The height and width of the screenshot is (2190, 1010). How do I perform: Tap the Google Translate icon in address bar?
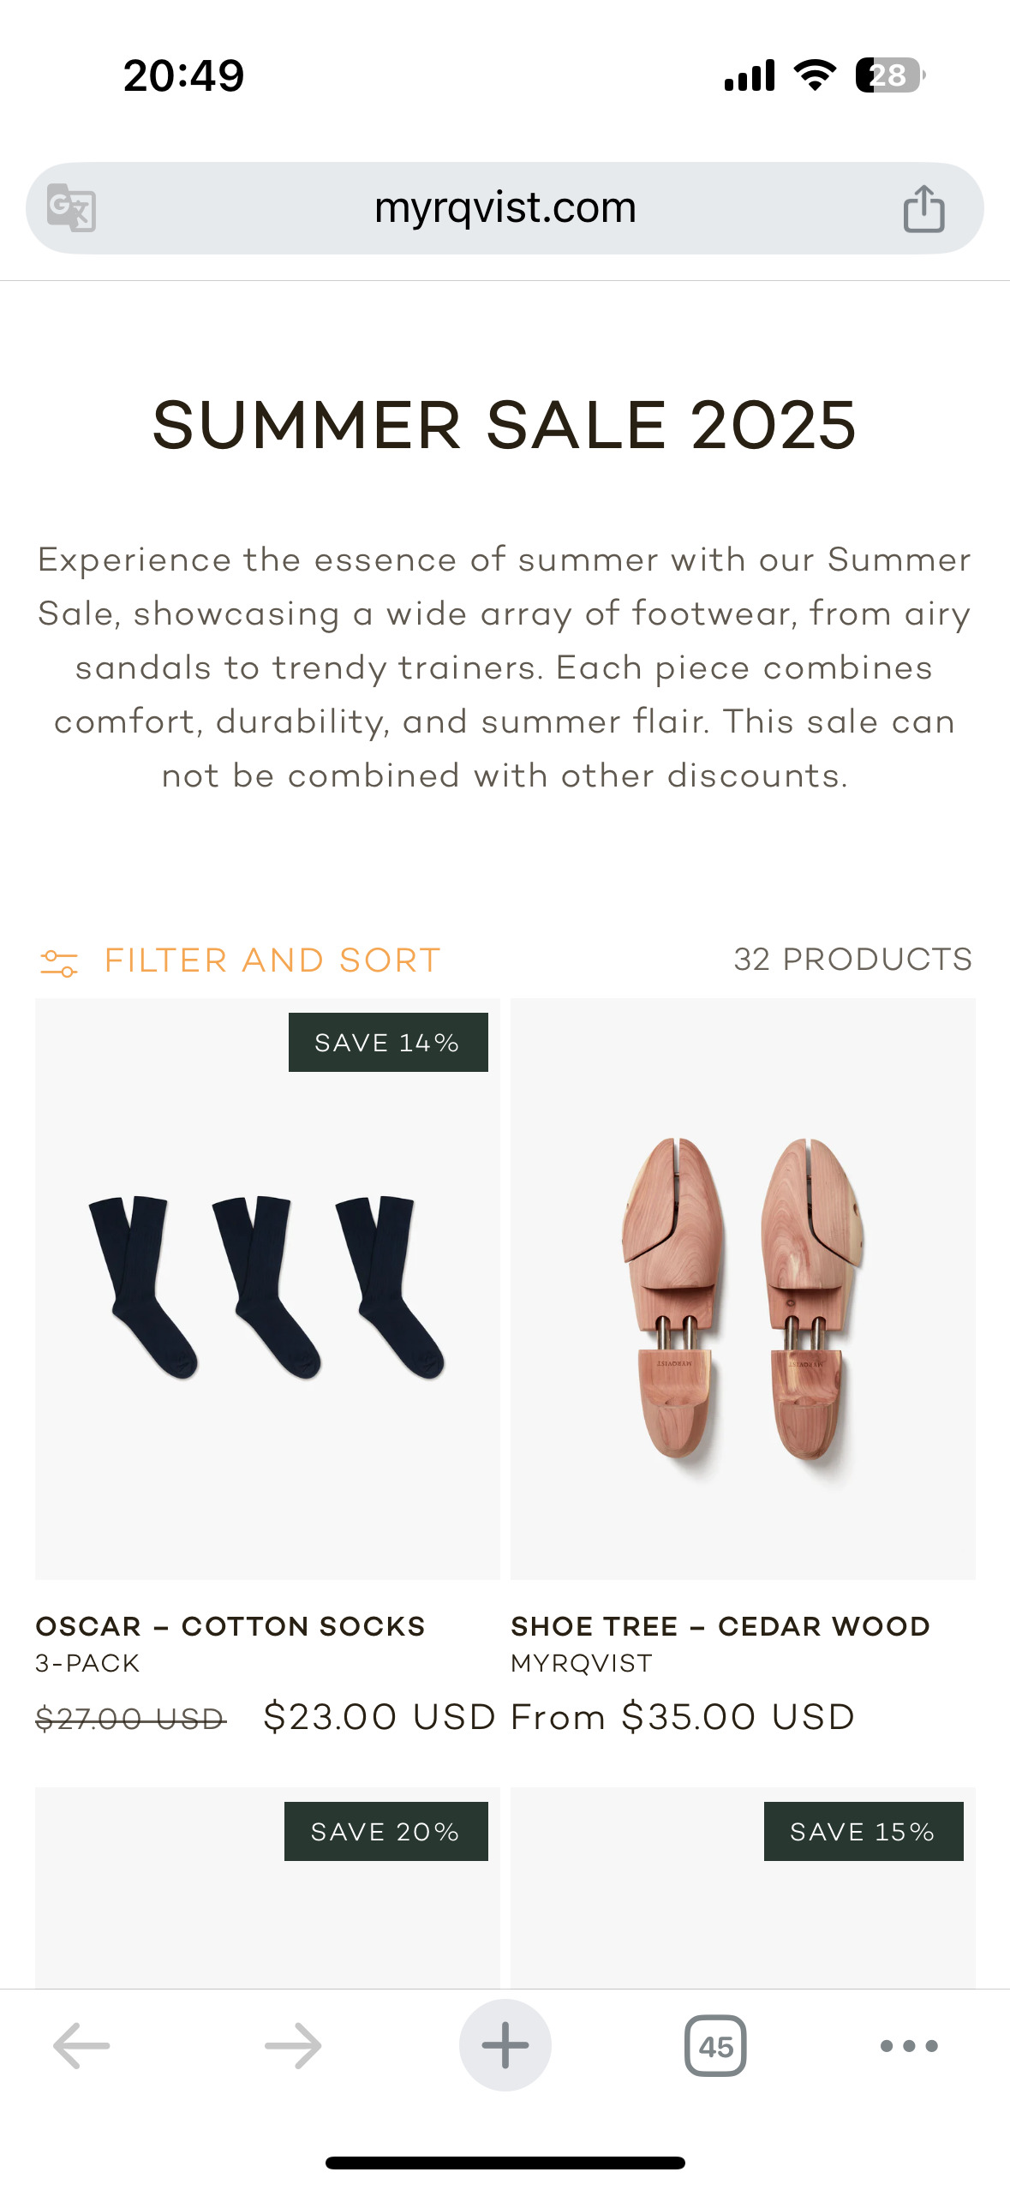(x=71, y=207)
